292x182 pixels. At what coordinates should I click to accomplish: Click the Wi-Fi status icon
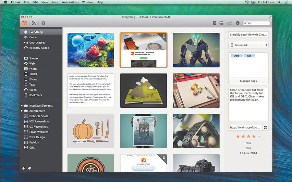pyautogui.click(x=247, y=2)
